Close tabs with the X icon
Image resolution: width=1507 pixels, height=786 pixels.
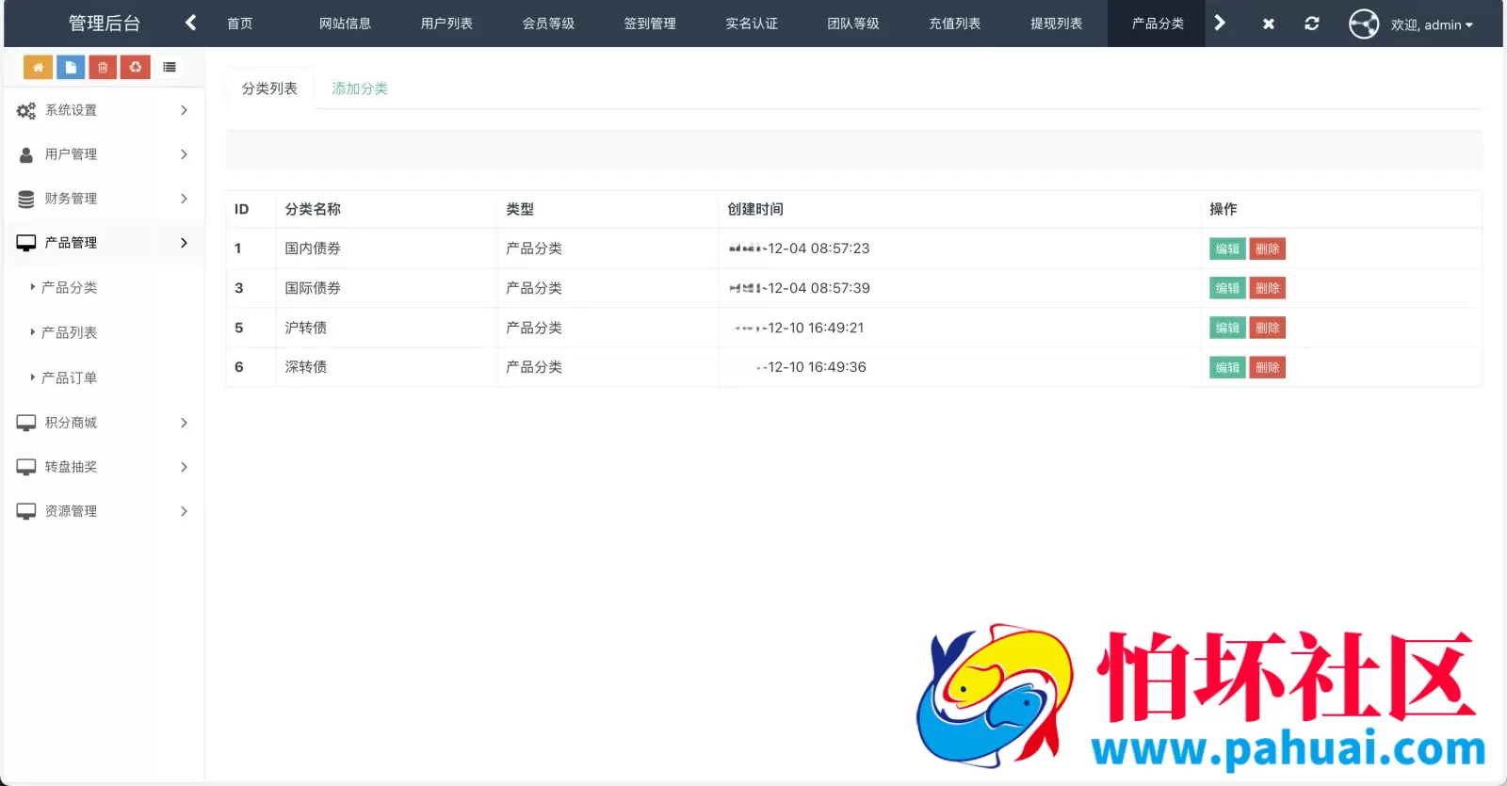(1269, 24)
